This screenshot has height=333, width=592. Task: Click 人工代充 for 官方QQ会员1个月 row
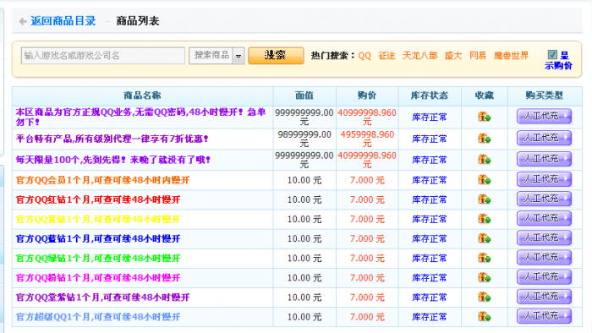(x=544, y=179)
